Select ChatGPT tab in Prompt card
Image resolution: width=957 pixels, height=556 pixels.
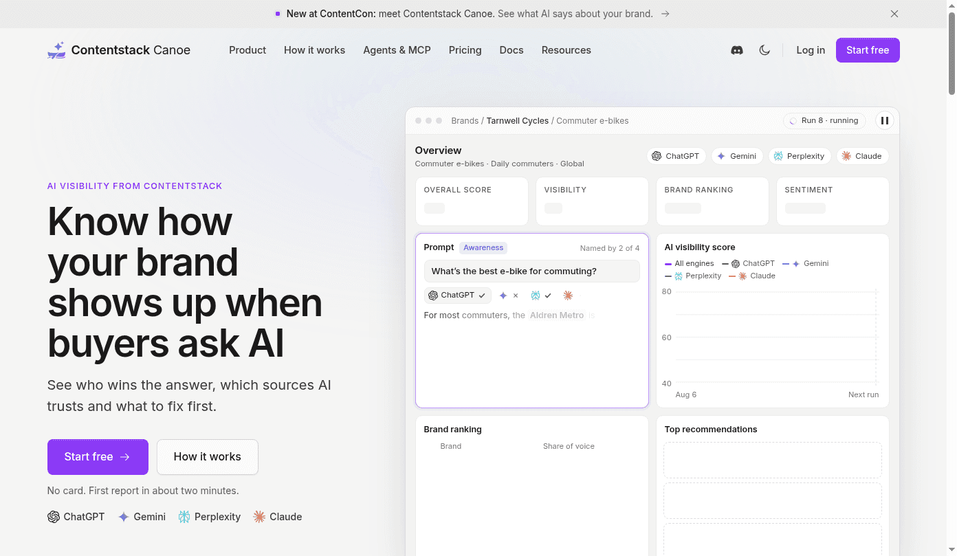tap(457, 296)
